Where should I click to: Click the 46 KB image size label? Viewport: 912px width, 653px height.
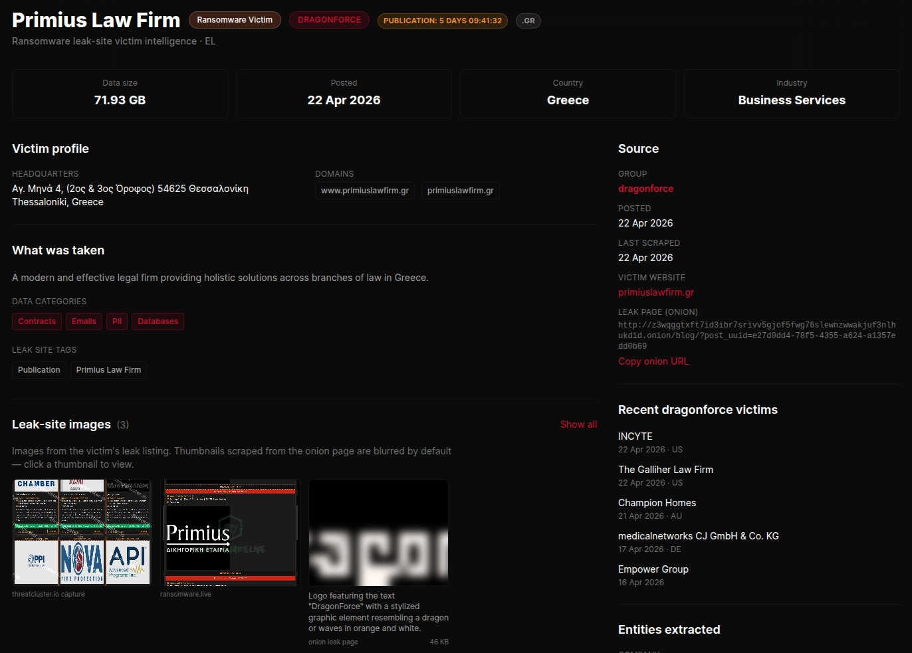[439, 642]
